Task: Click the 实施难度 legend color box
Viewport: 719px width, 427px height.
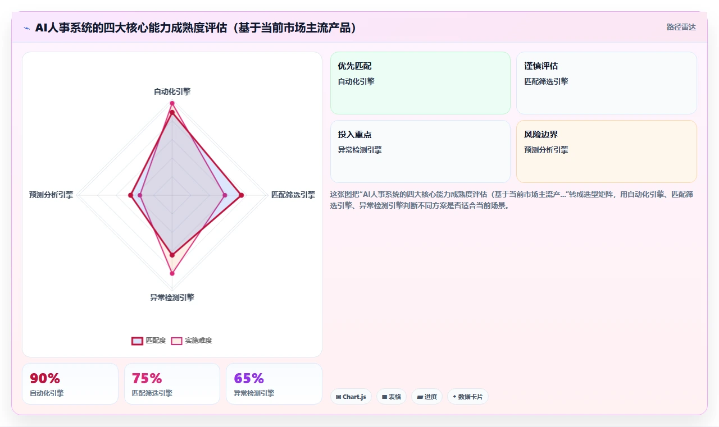Action: pos(177,341)
